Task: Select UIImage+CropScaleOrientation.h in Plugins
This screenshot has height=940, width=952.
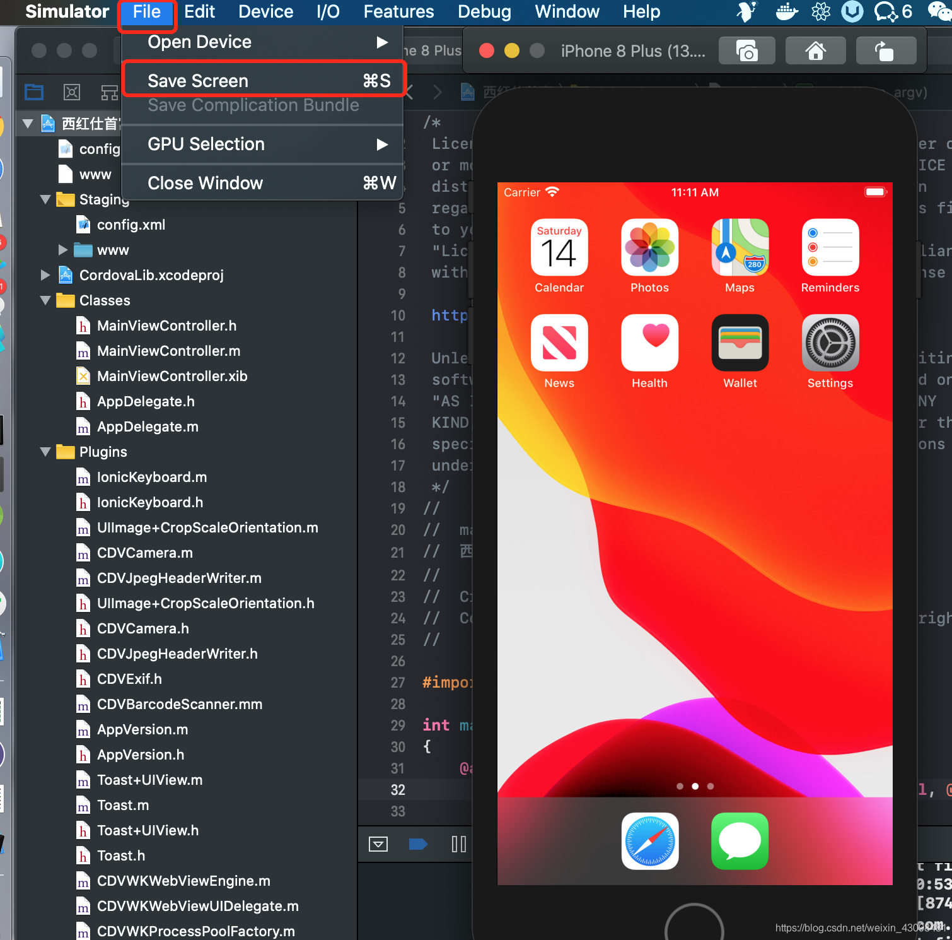Action: (206, 603)
